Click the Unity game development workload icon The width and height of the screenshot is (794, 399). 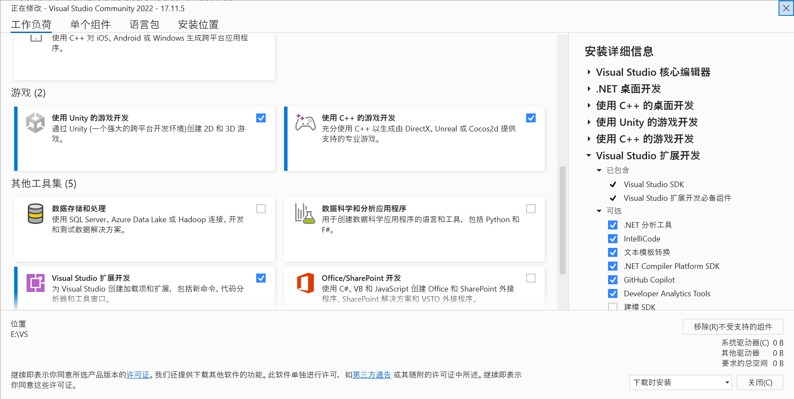point(35,123)
